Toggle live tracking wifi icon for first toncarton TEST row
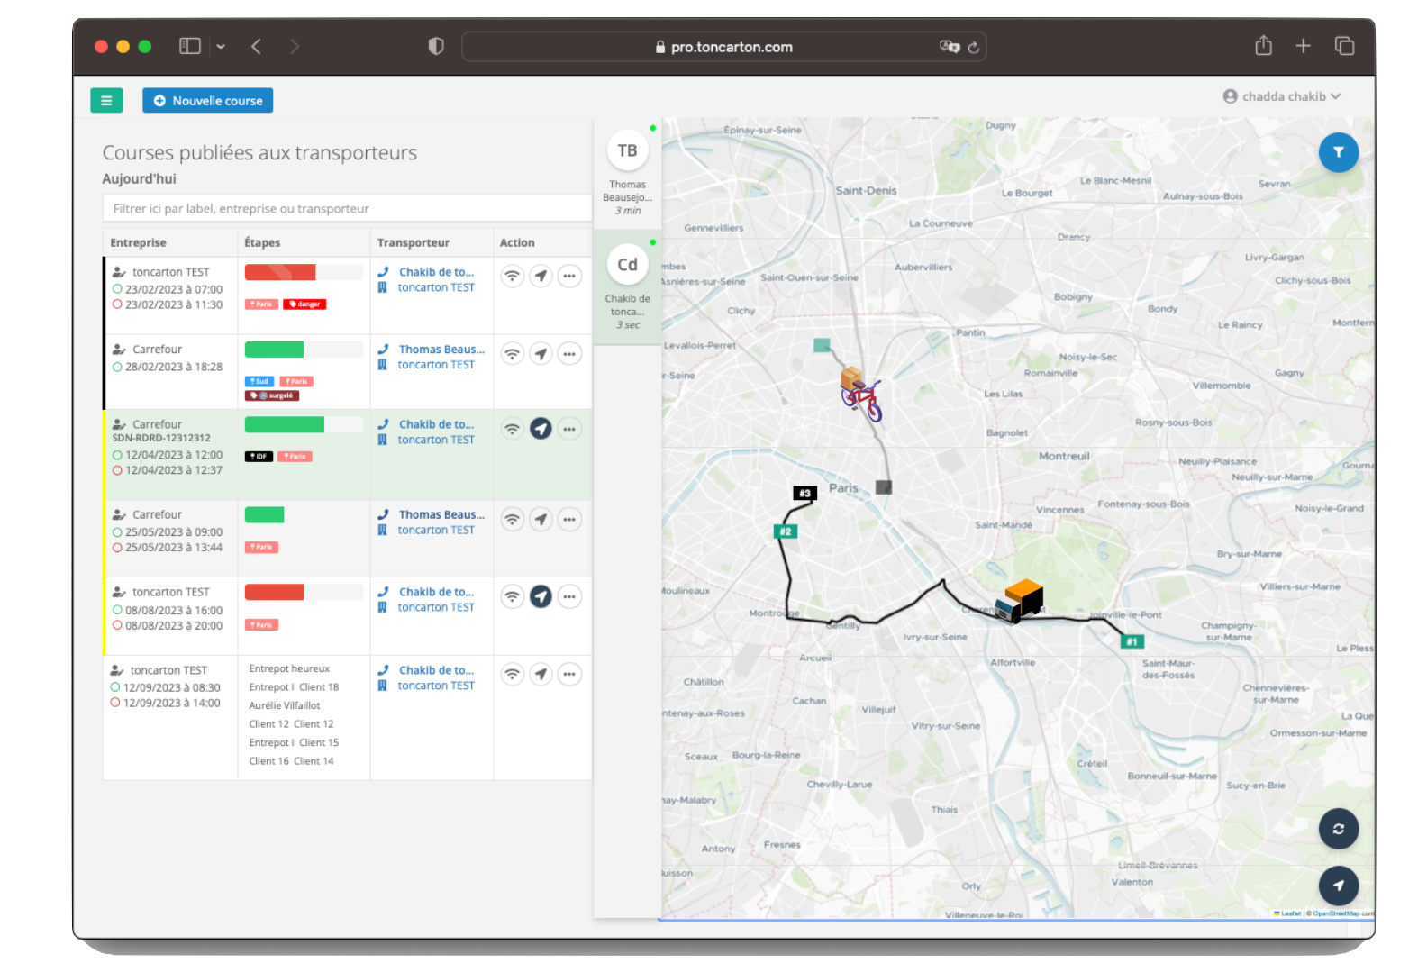The image size is (1427, 963). coord(512,277)
